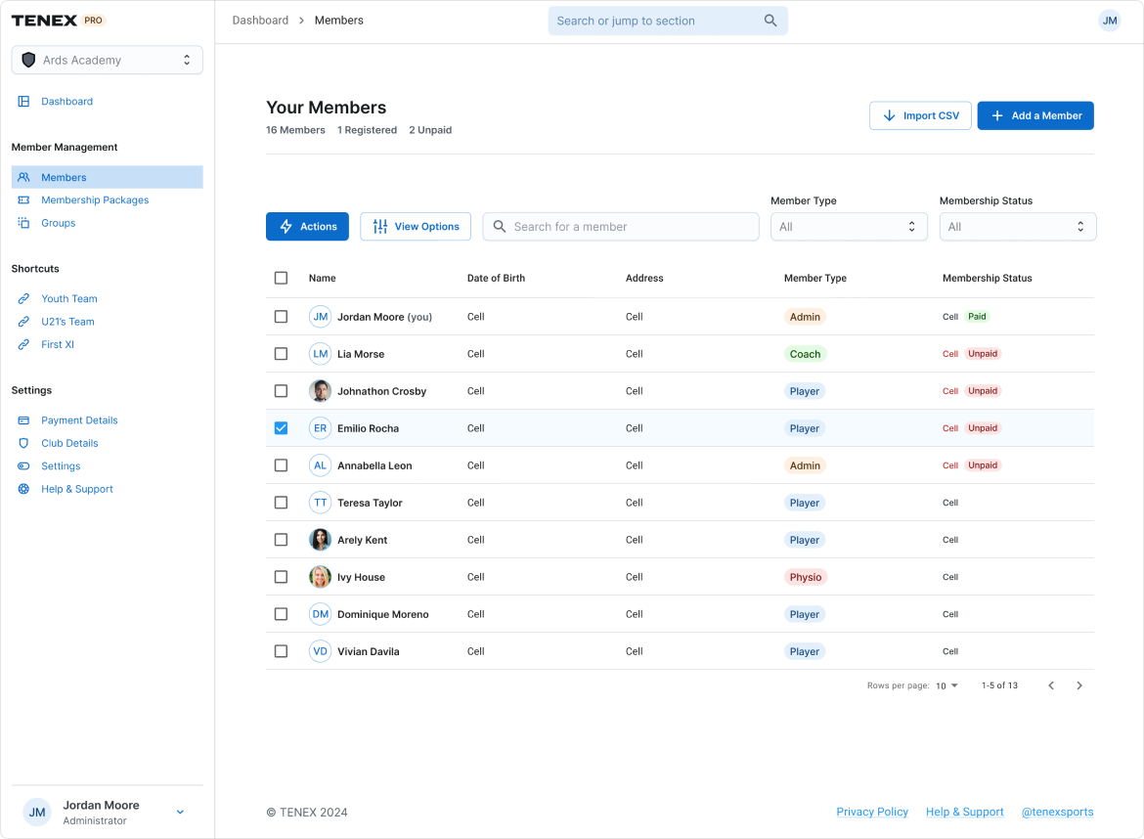The width and height of the screenshot is (1144, 839).
Task: Focus the Search for a member field
Action: (x=621, y=227)
